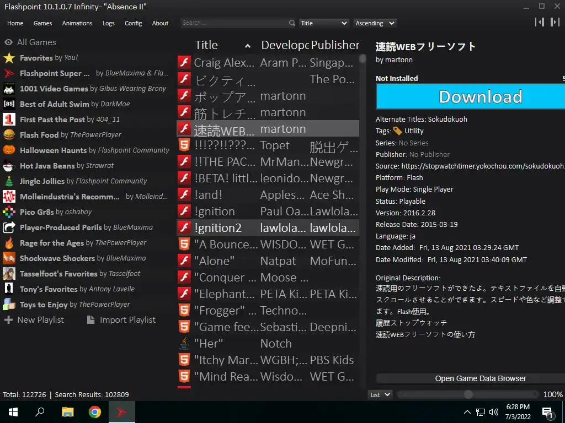Open Jingle Jollies Christmas tree icon
The image size is (565, 423).
tap(9, 181)
